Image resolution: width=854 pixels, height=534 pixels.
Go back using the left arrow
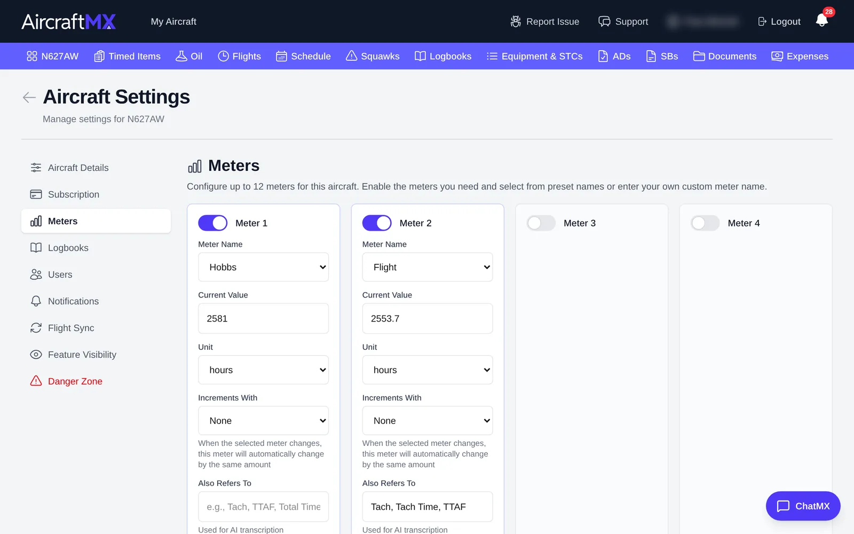[29, 97]
